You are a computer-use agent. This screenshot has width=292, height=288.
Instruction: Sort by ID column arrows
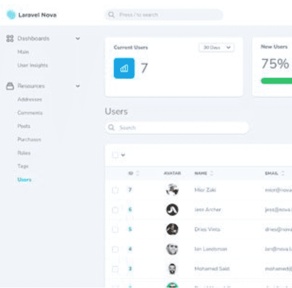coord(138,173)
